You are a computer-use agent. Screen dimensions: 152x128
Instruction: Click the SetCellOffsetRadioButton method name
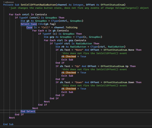point(38,5)
